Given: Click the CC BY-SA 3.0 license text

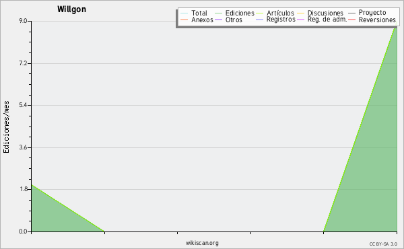Looking at the screenshot, I should pos(383,244).
